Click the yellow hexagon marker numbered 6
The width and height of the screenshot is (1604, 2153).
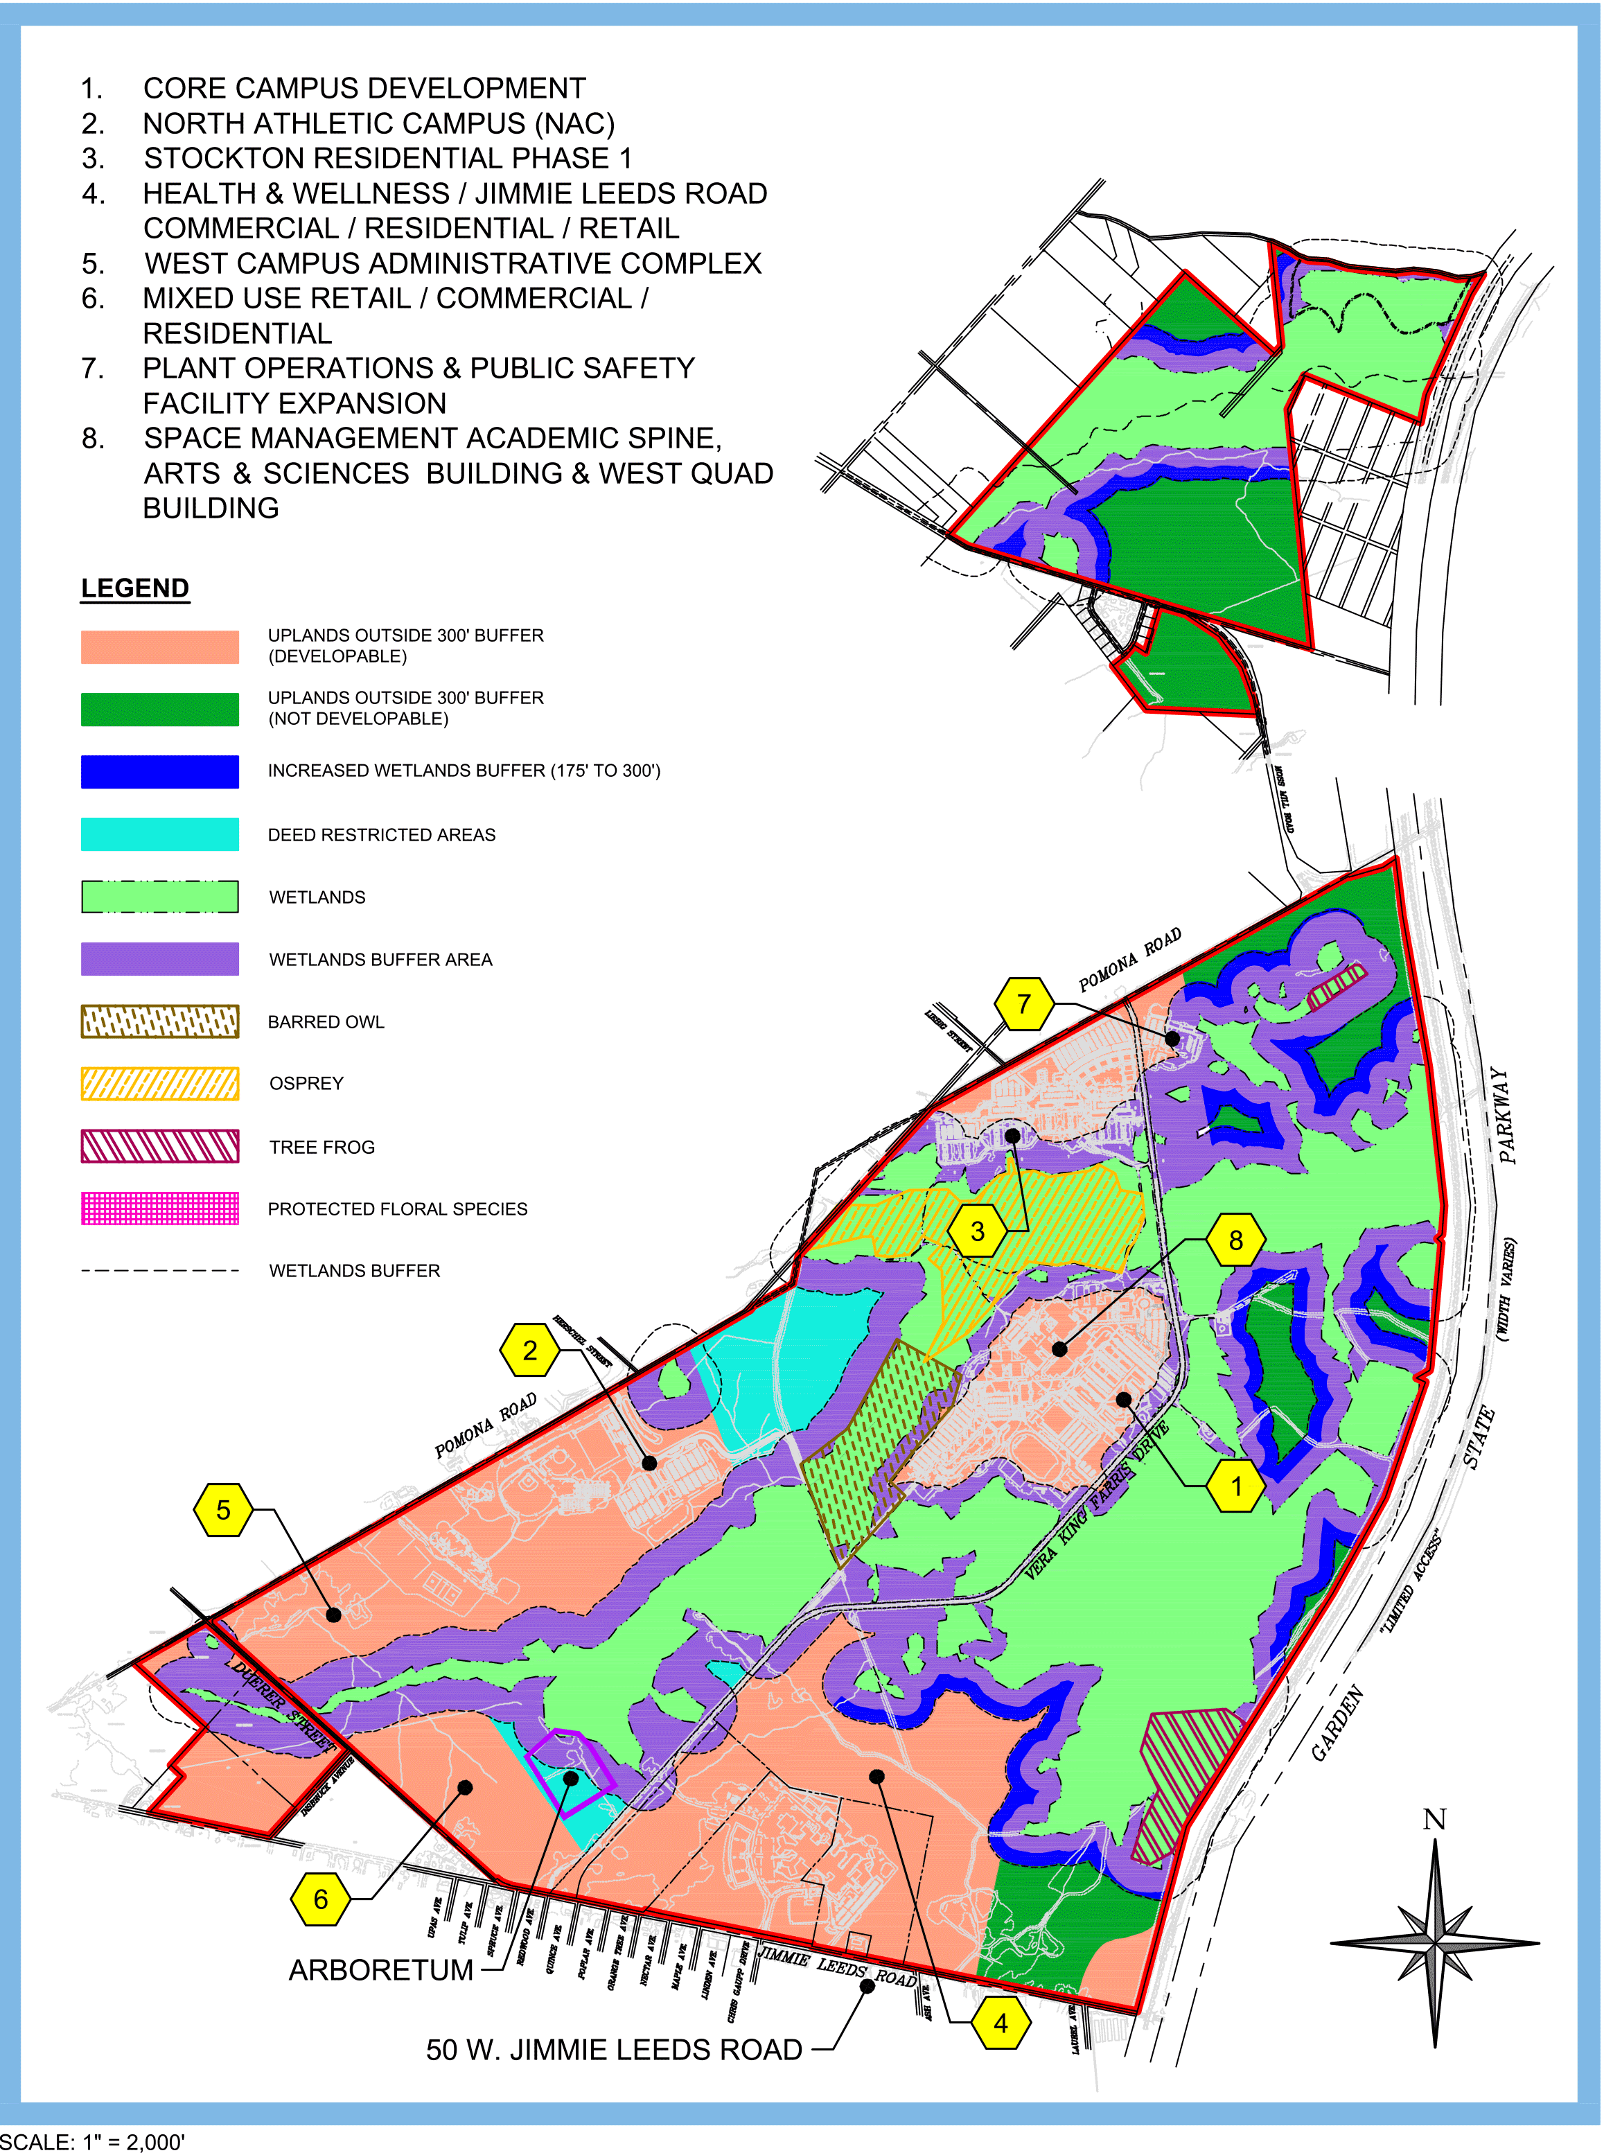(320, 1899)
